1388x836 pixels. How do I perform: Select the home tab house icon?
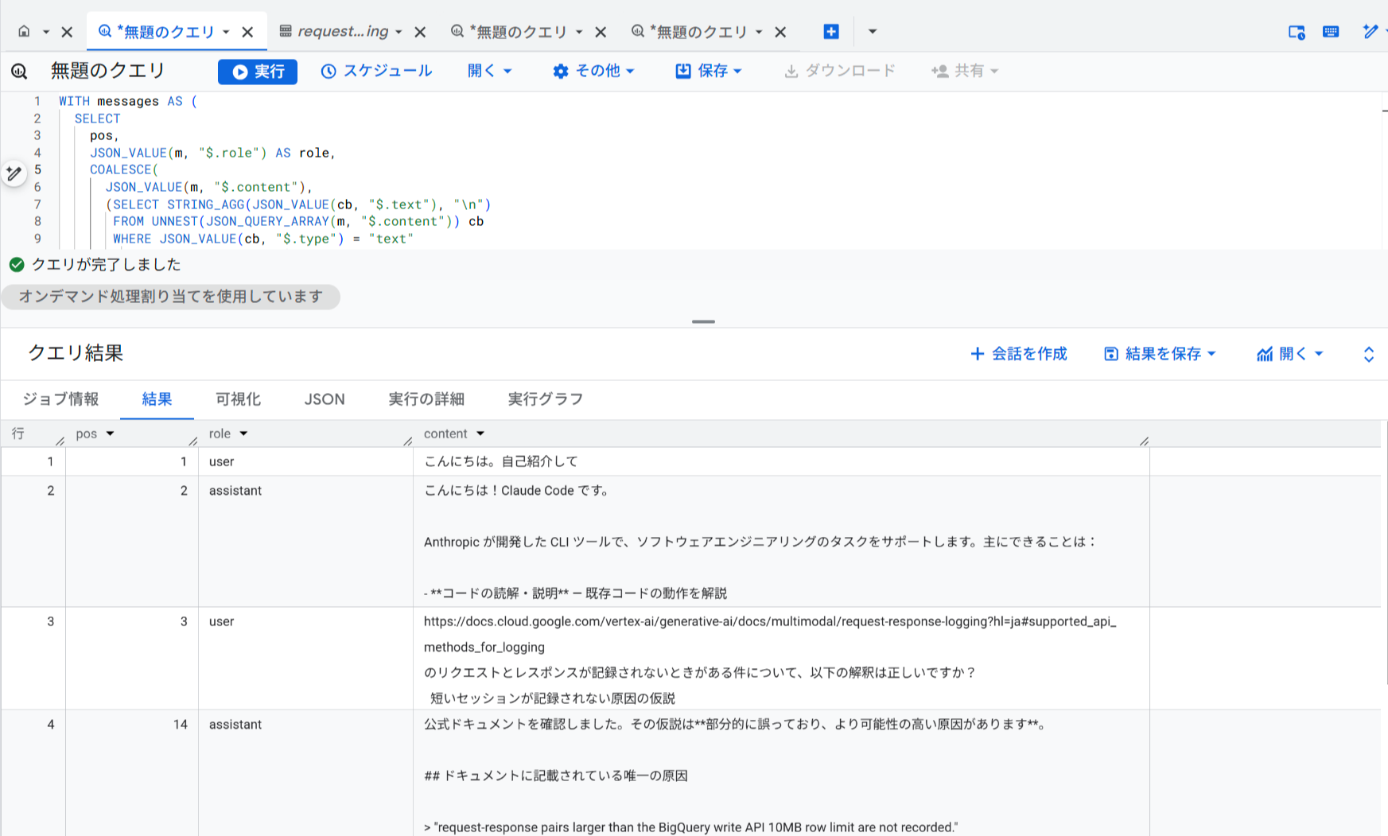tap(24, 31)
